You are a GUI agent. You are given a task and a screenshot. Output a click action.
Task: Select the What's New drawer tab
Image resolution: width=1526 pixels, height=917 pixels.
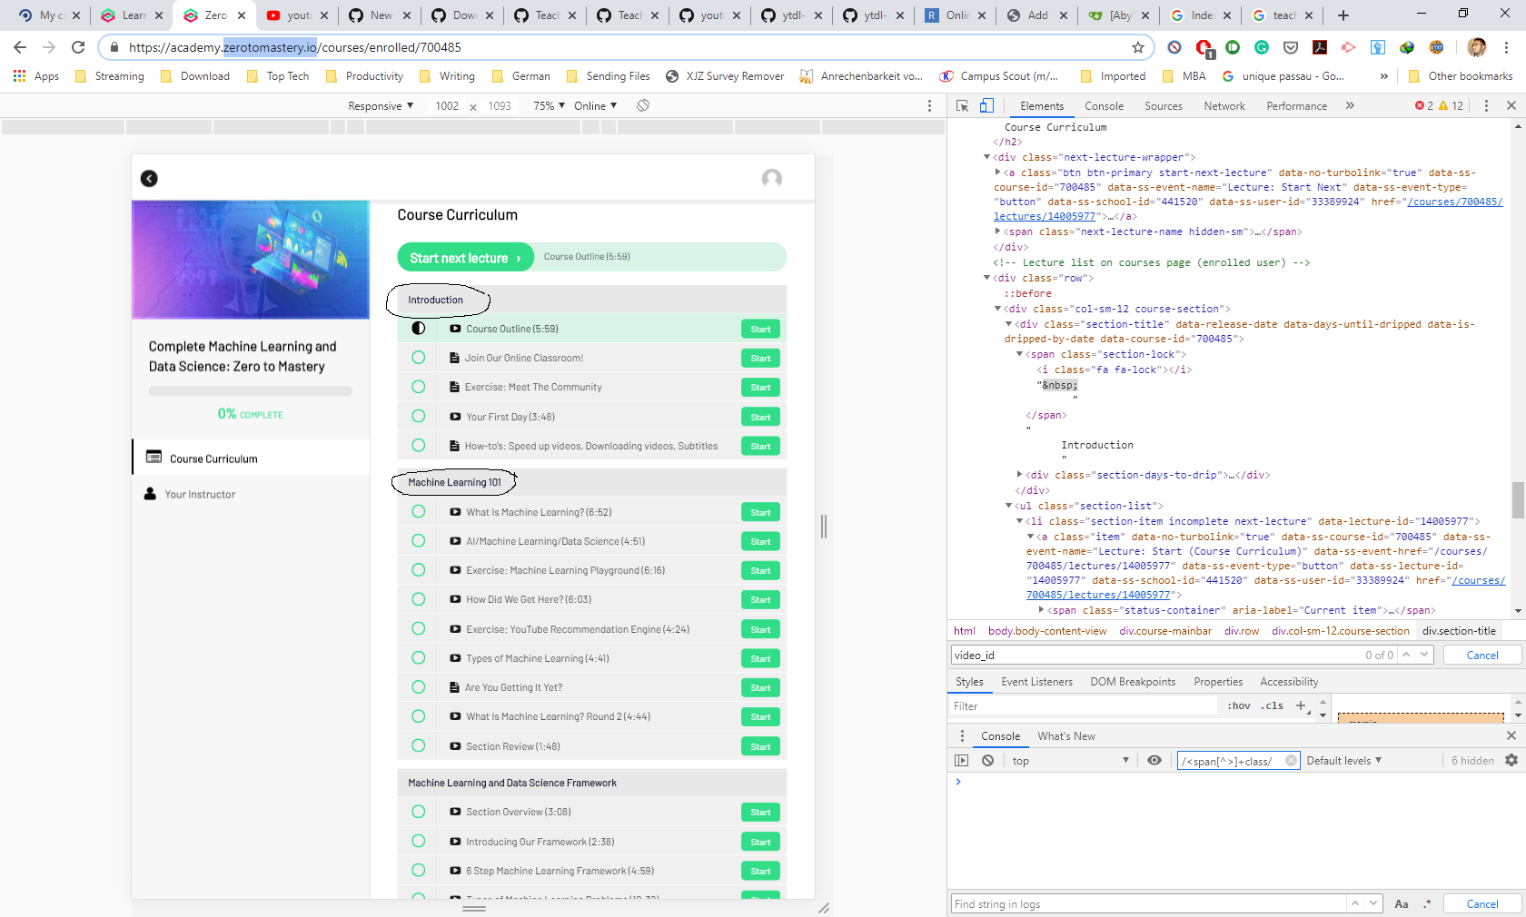(1066, 736)
